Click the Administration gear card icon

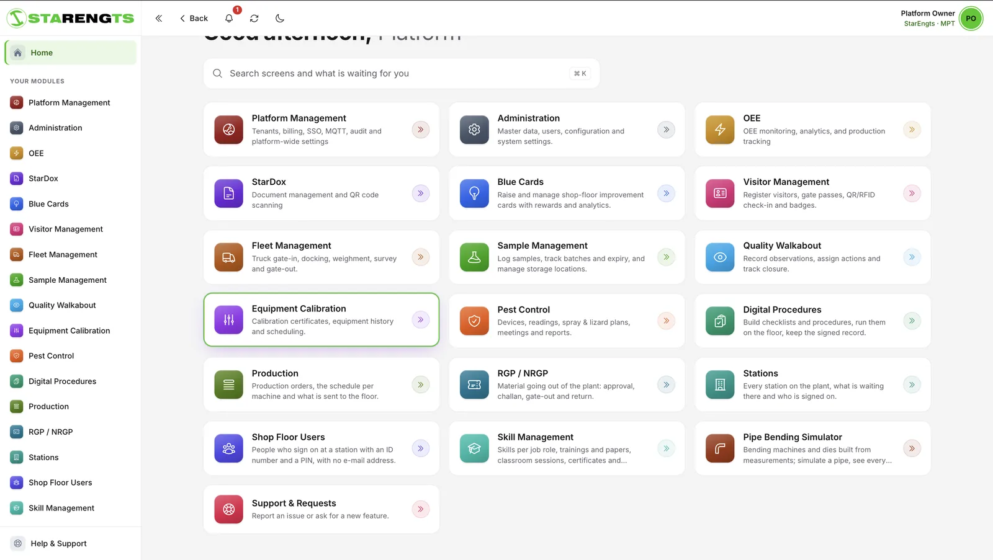coord(474,130)
